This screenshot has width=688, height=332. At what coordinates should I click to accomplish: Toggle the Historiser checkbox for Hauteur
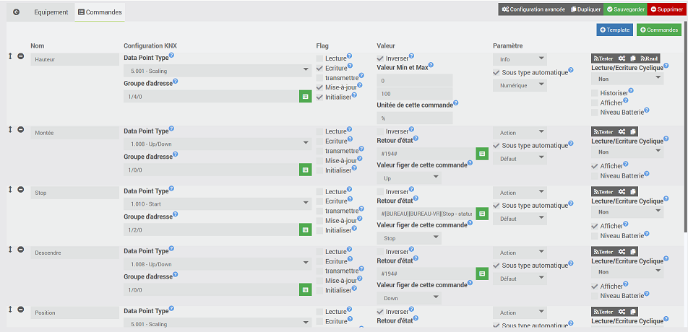(594, 93)
